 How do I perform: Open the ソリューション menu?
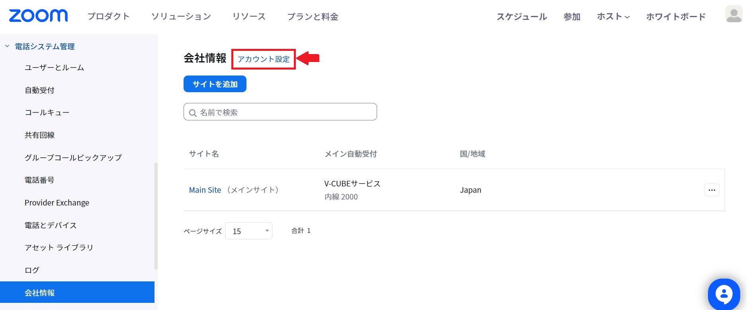(181, 17)
